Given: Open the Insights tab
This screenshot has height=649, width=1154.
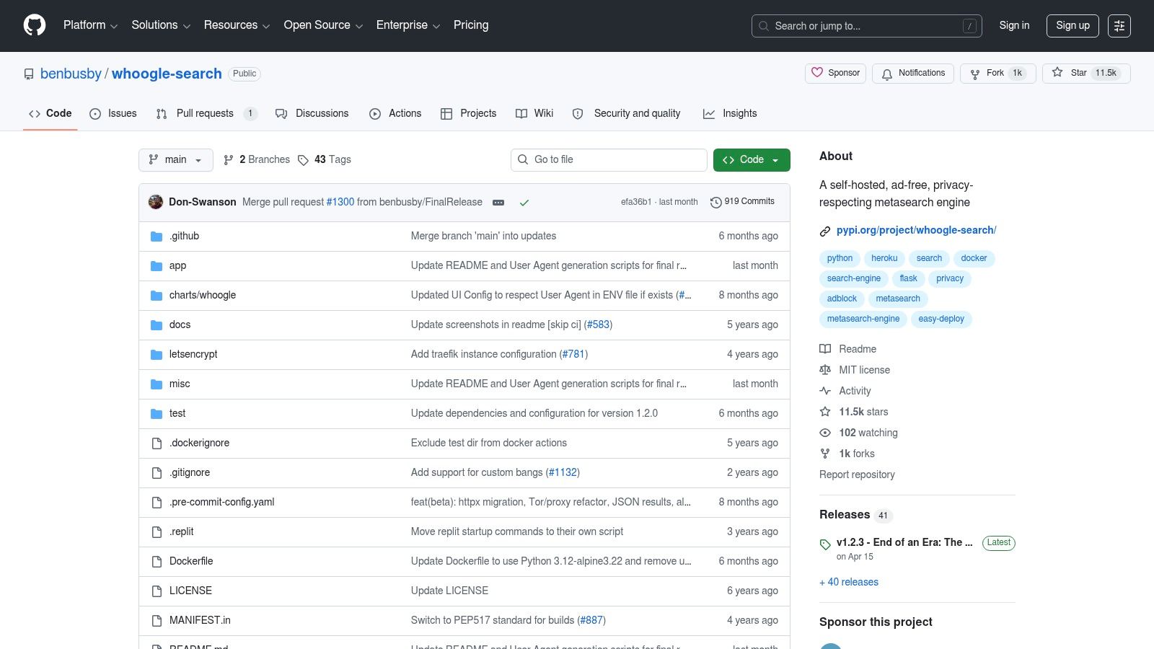Looking at the screenshot, I should coord(730,113).
